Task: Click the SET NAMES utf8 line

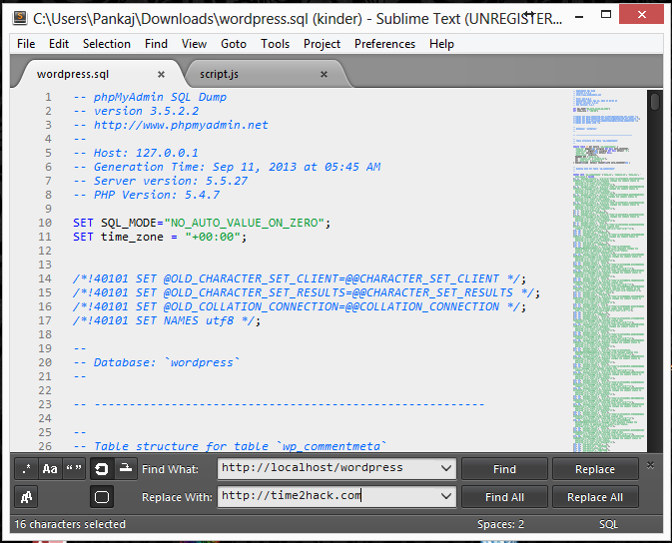Action: (167, 320)
